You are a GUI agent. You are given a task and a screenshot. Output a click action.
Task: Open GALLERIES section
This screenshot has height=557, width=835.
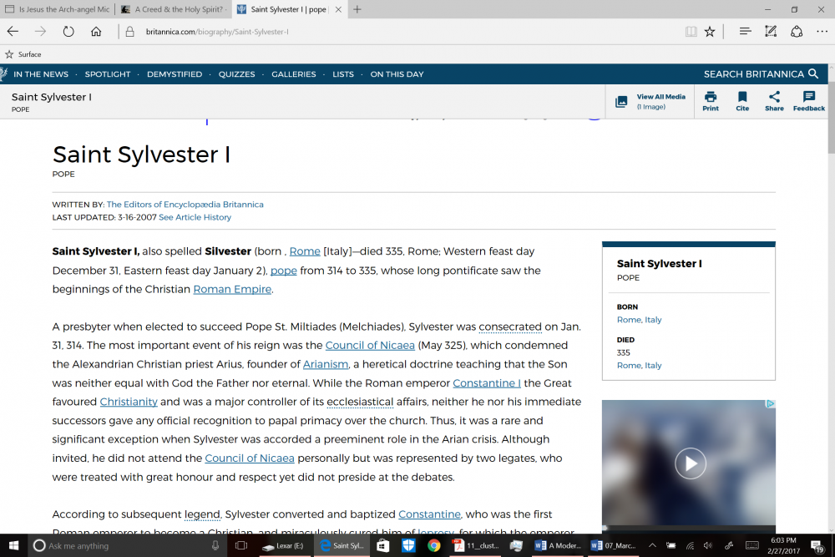[293, 74]
